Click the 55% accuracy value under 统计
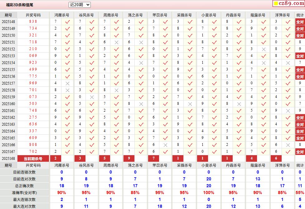 (x=300, y=193)
